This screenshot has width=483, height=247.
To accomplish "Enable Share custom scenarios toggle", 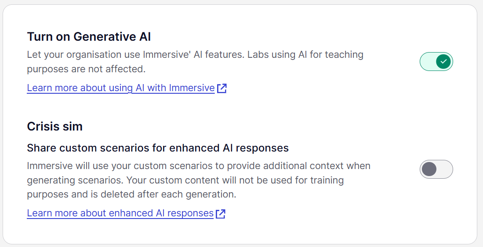I will [436, 169].
